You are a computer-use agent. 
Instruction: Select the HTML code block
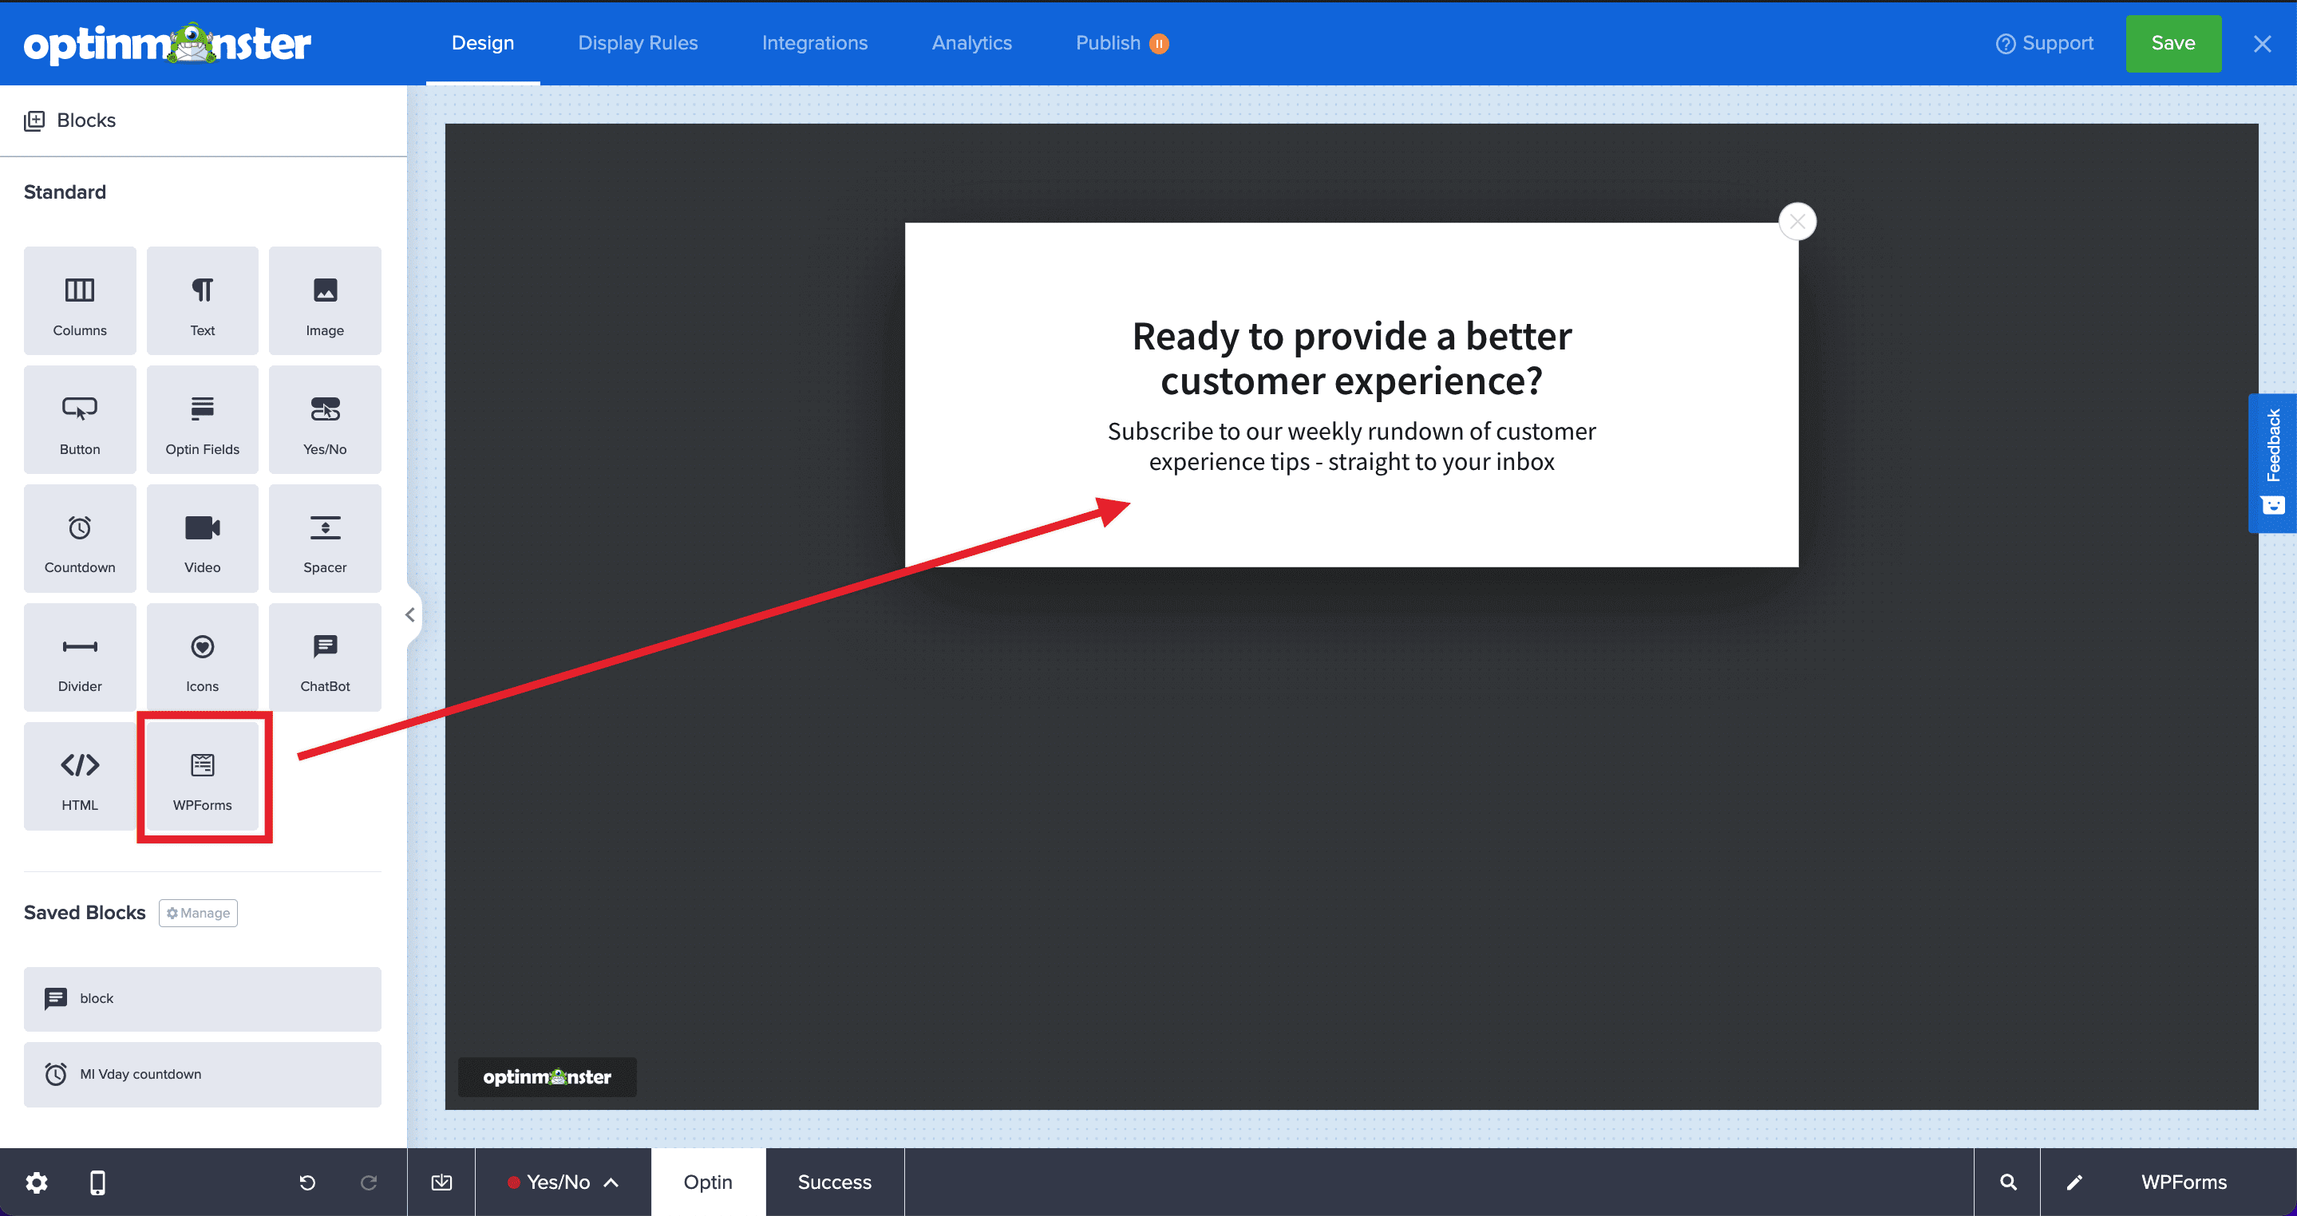click(79, 776)
